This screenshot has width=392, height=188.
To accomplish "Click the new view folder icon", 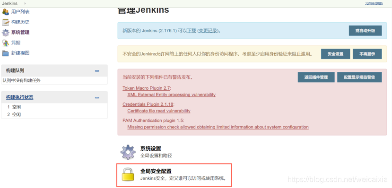I will pos(6,53).
